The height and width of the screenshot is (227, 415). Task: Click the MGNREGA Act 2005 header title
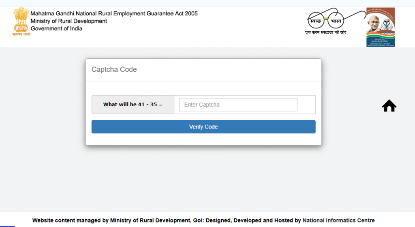coord(114,13)
